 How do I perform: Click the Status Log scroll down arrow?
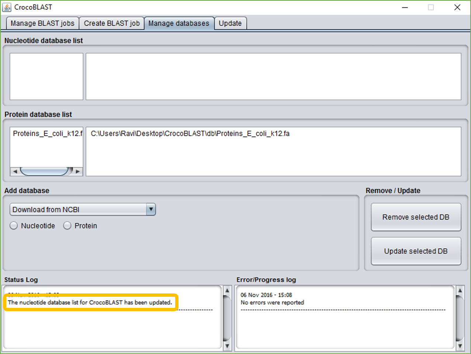point(227,346)
